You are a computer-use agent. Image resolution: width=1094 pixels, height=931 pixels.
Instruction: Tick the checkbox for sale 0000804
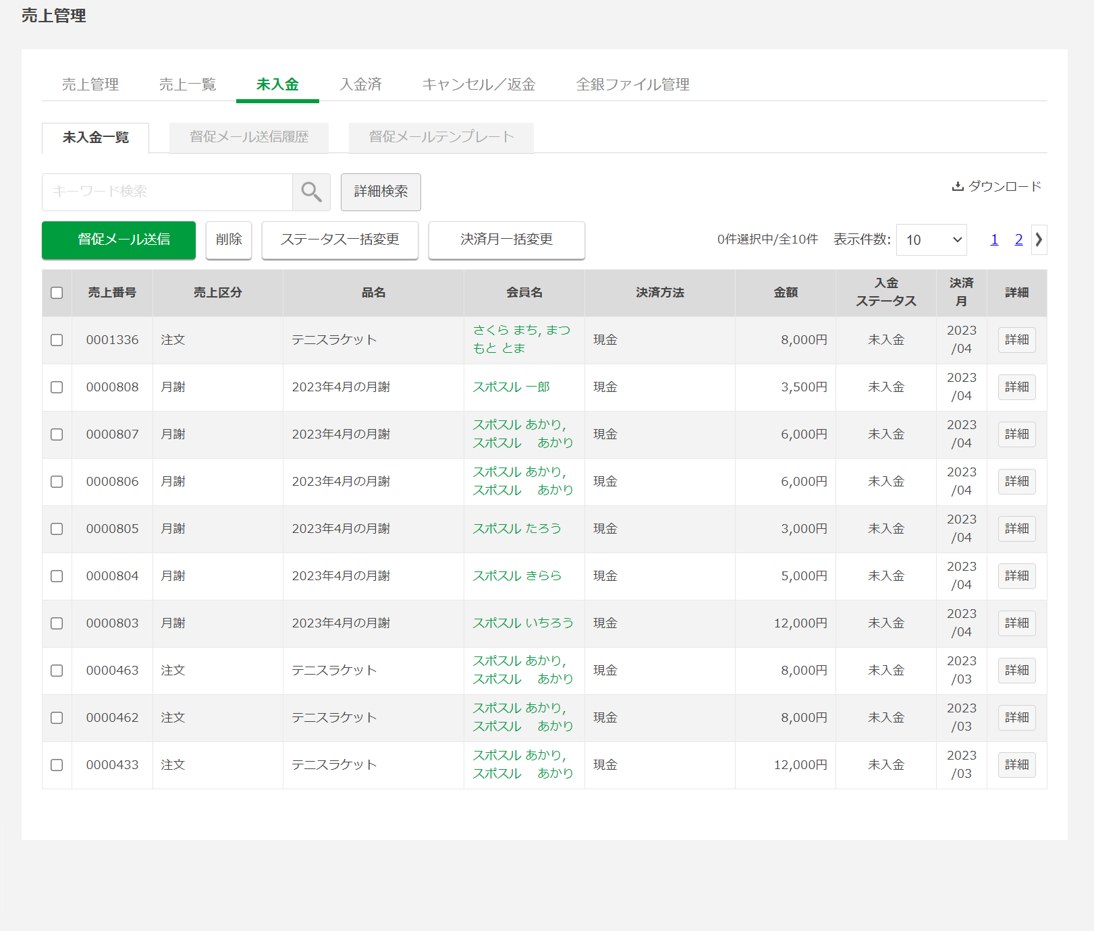pos(57,576)
